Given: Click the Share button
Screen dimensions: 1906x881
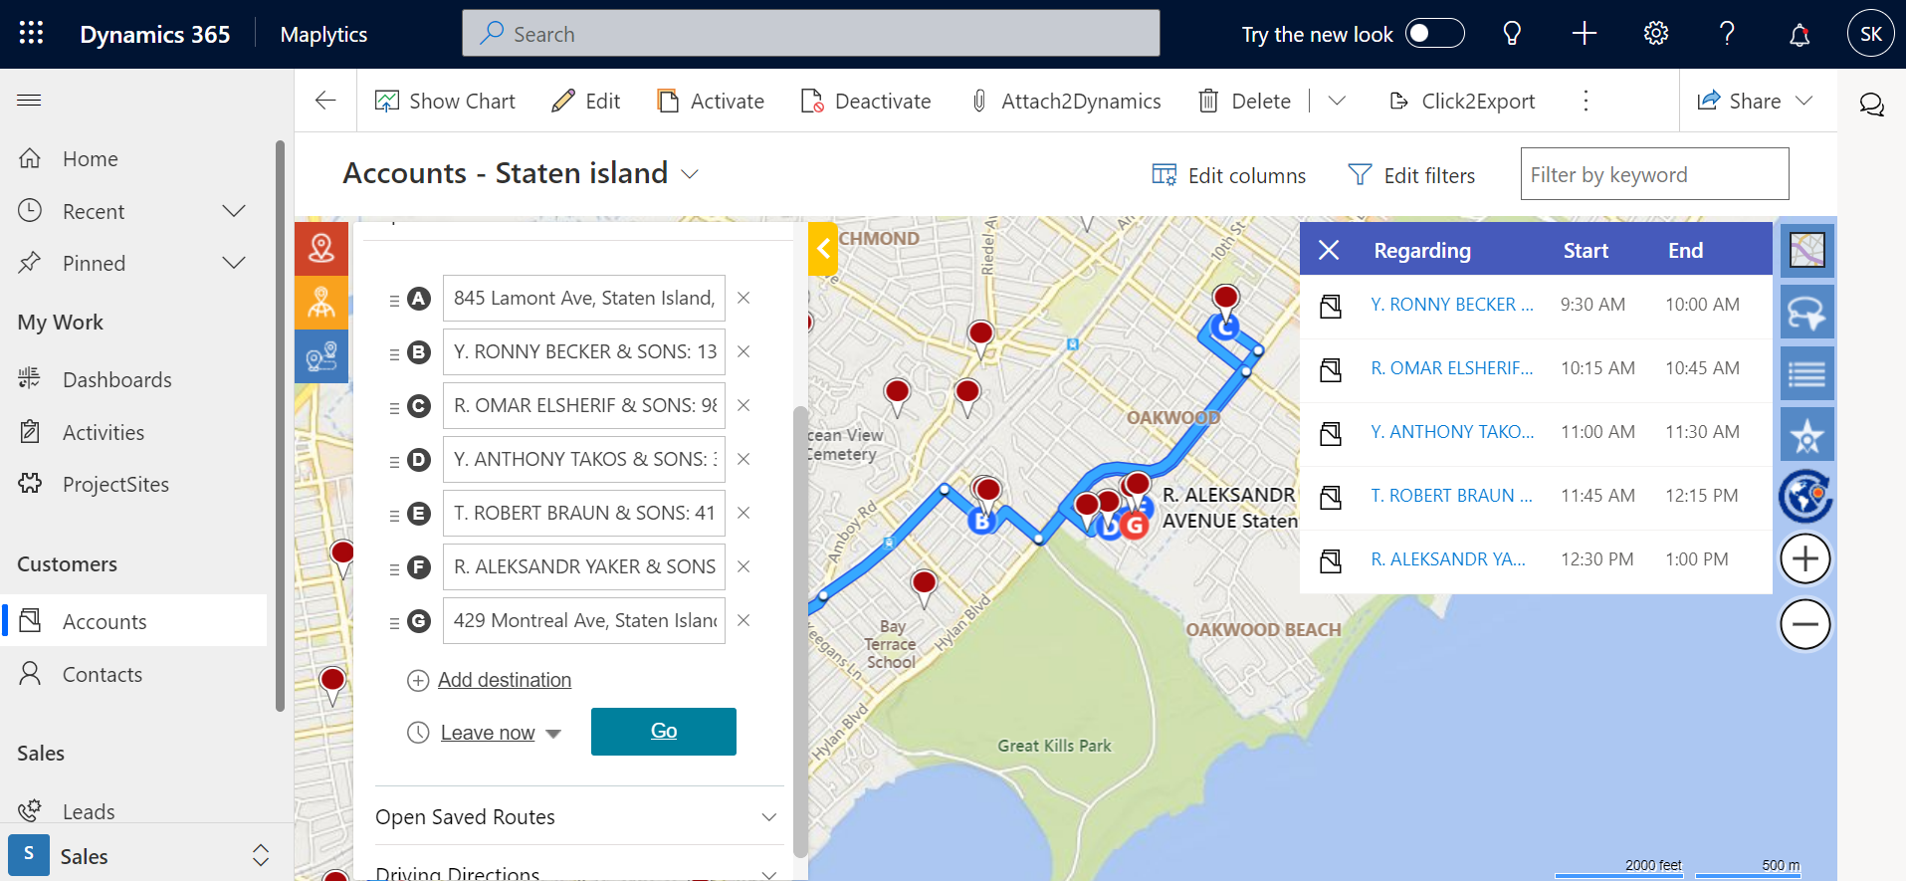Looking at the screenshot, I should (x=1740, y=101).
